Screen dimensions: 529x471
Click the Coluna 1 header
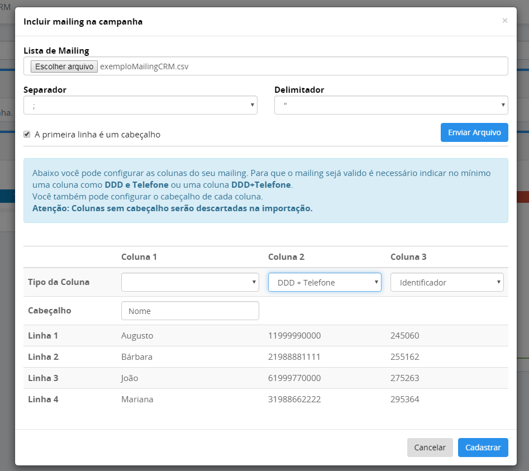139,257
